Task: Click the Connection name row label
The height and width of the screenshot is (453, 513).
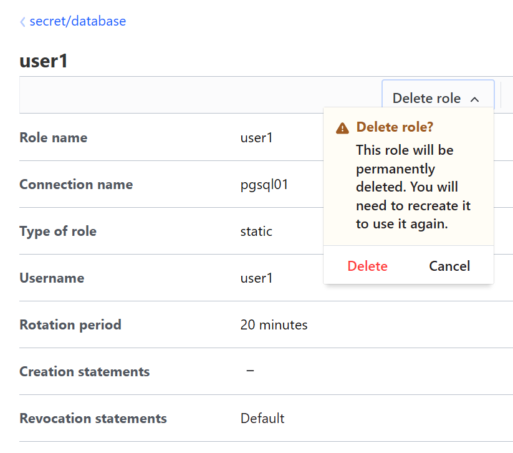Action: point(75,184)
